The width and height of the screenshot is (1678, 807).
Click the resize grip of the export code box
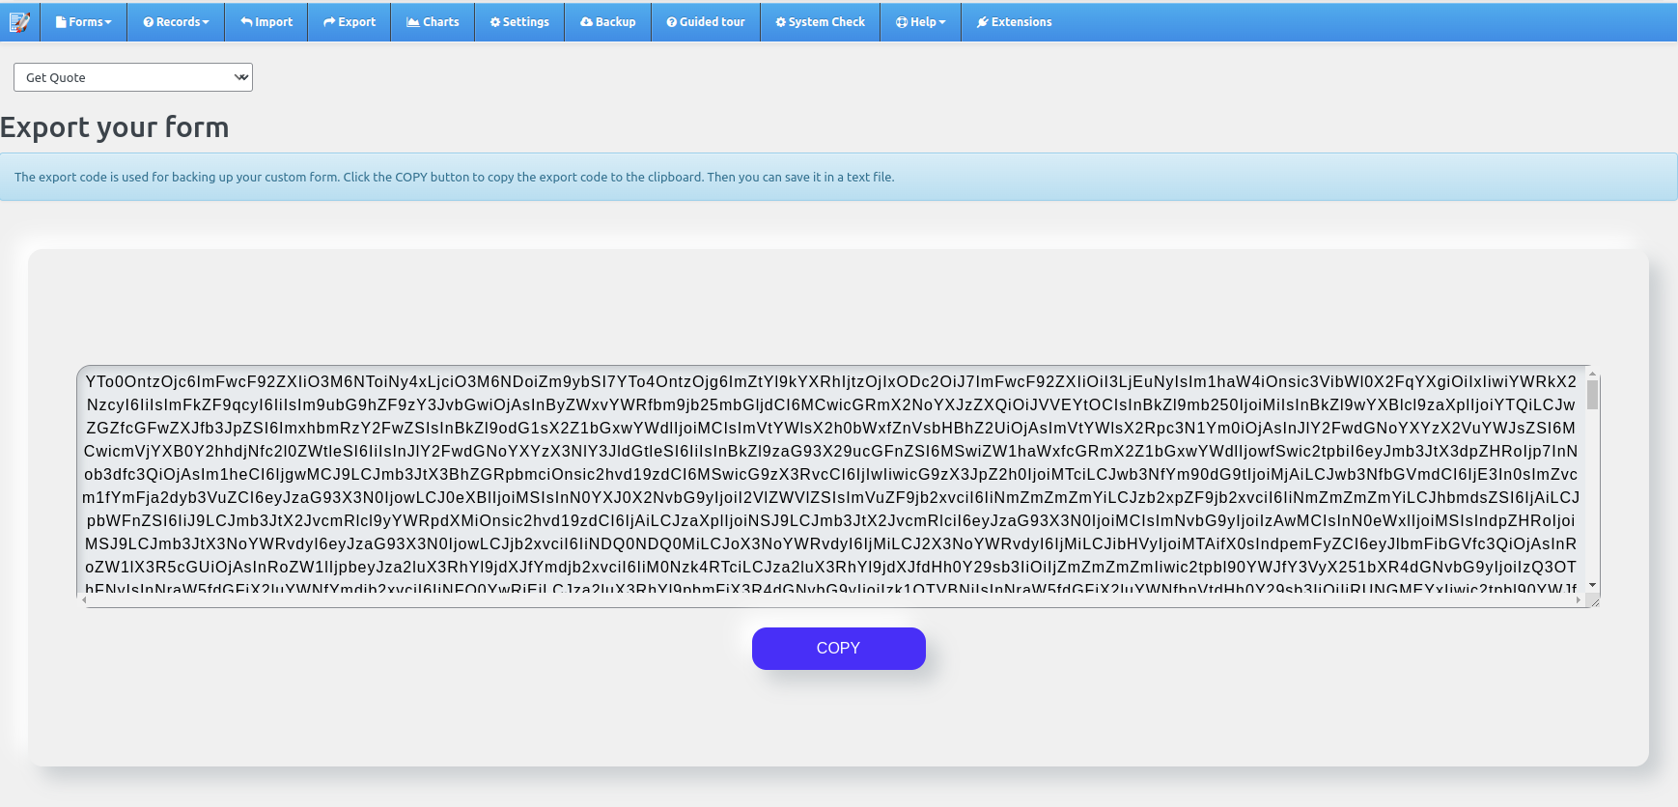[1593, 600]
